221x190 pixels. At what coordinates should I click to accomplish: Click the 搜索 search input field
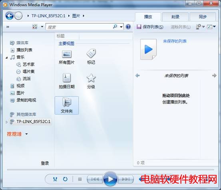80,27
